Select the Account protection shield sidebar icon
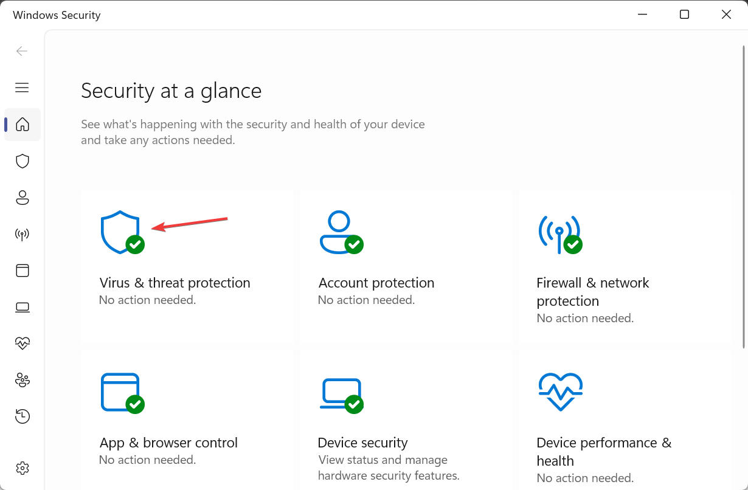748x490 pixels. click(22, 198)
